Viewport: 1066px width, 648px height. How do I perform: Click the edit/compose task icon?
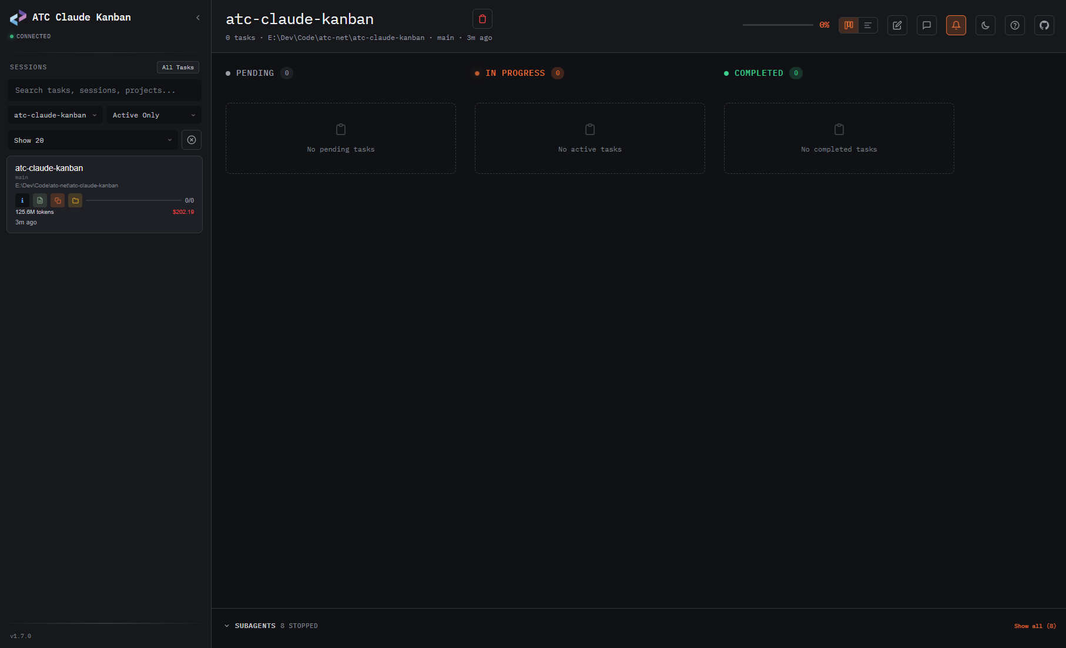coord(897,25)
